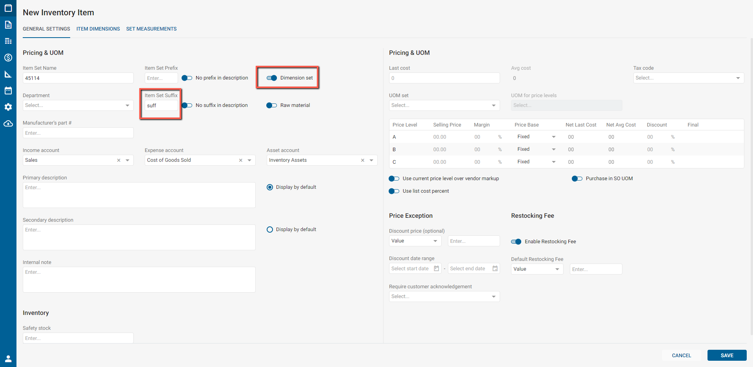The height and width of the screenshot is (367, 753).
Task: Click the document icon in the sidebar
Action: click(8, 25)
